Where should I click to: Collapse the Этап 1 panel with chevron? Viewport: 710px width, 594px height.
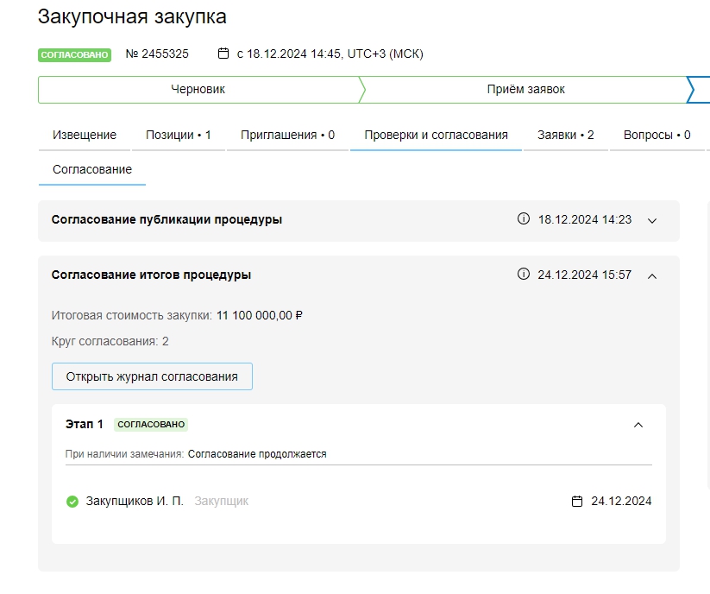click(x=638, y=425)
